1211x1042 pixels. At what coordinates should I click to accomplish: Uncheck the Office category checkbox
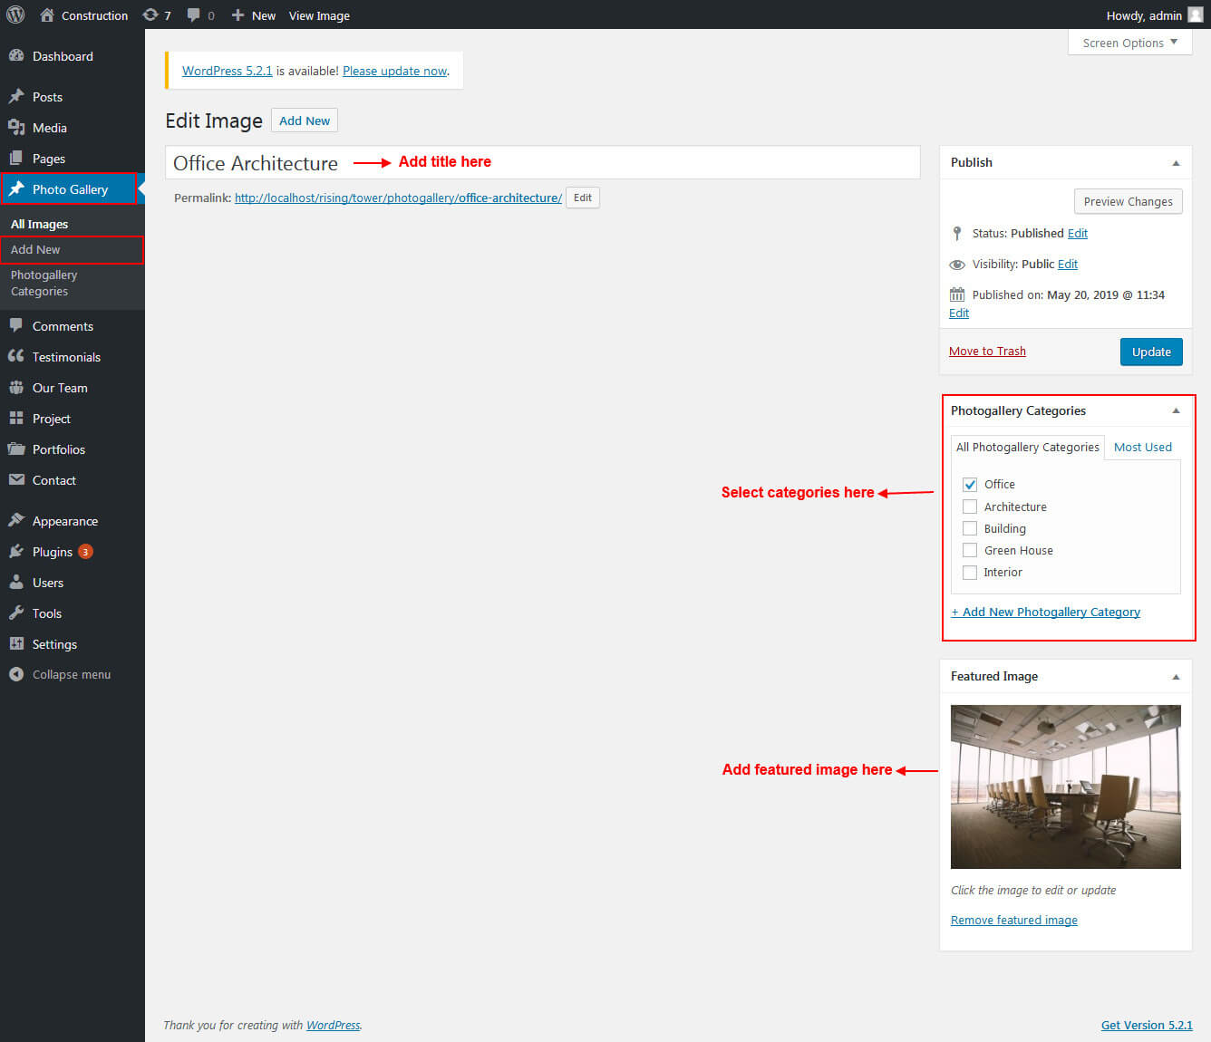[x=970, y=485]
